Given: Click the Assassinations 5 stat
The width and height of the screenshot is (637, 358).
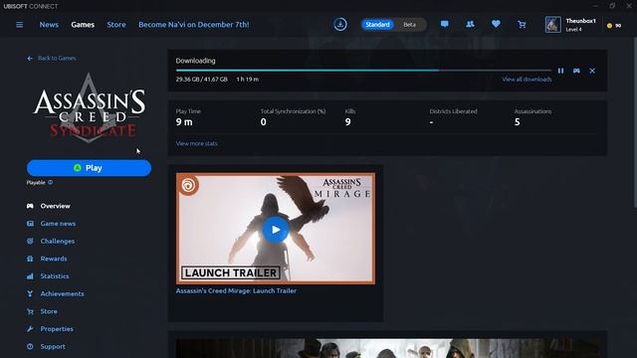Looking at the screenshot, I should pos(532,117).
